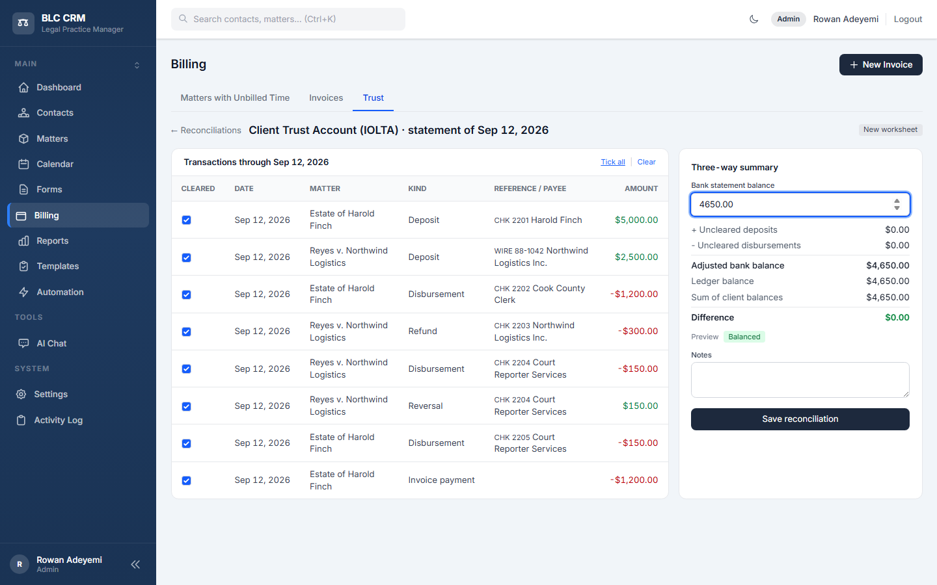Untick cleared for the CHK 2203 refund row
Screen dimensions: 937x585
click(186, 331)
